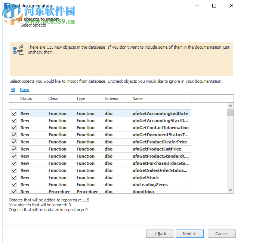Sort by the Class column header
Image resolution: width=253 pixels, height=246 pixels.
tap(61, 98)
